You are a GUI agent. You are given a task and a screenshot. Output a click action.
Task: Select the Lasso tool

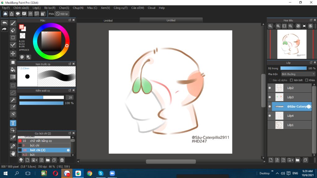point(13,93)
